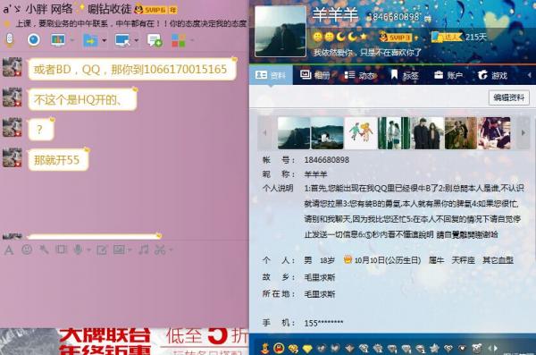Open the 游戏 games tab
This screenshot has height=355, width=536.
point(492,75)
